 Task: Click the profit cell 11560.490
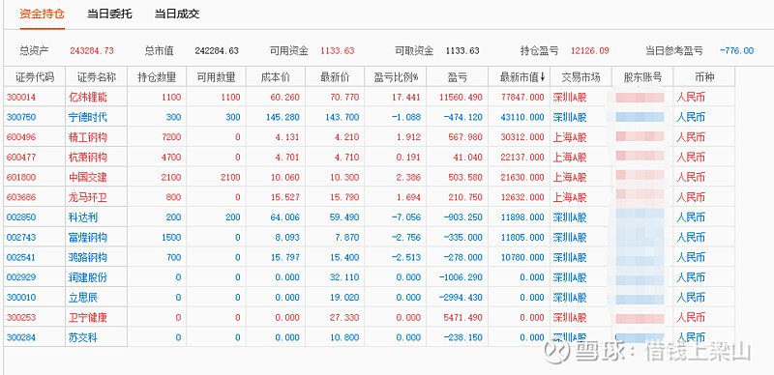[x=461, y=98]
